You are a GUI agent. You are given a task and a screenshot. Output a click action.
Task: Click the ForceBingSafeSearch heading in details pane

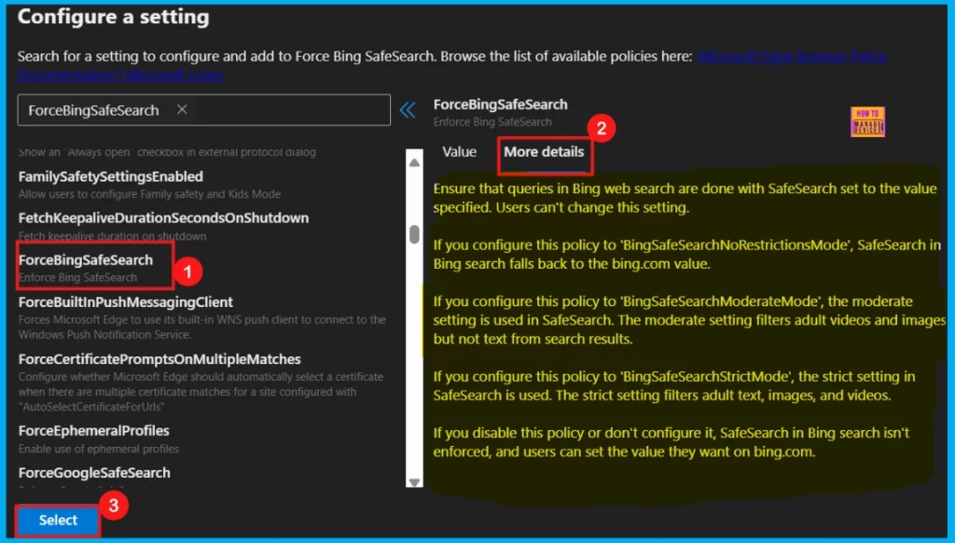tap(501, 104)
